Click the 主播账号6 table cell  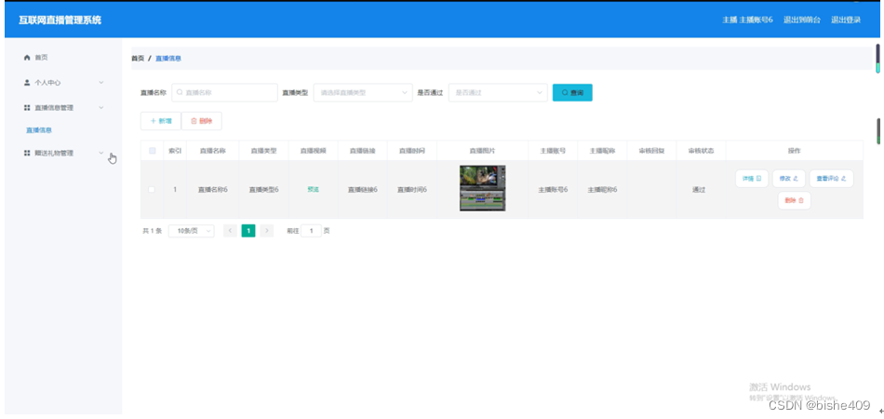[553, 189]
